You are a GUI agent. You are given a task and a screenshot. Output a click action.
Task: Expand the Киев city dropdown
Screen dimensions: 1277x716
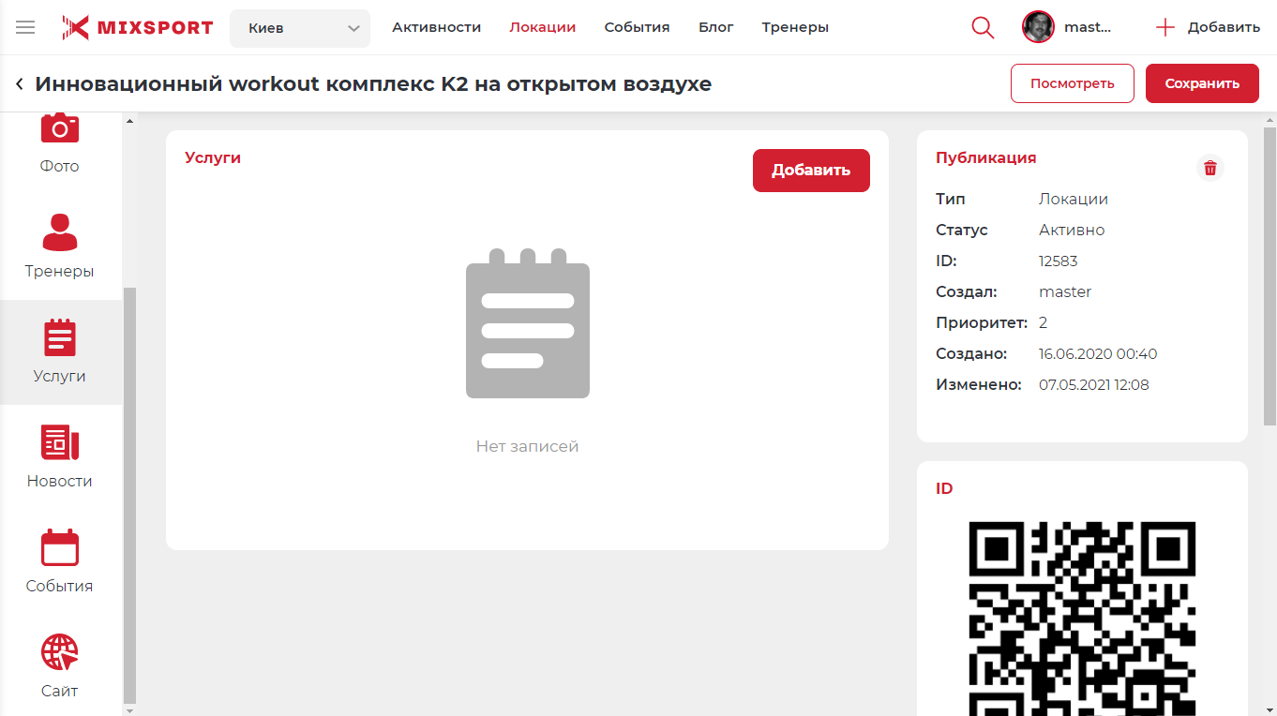[299, 28]
